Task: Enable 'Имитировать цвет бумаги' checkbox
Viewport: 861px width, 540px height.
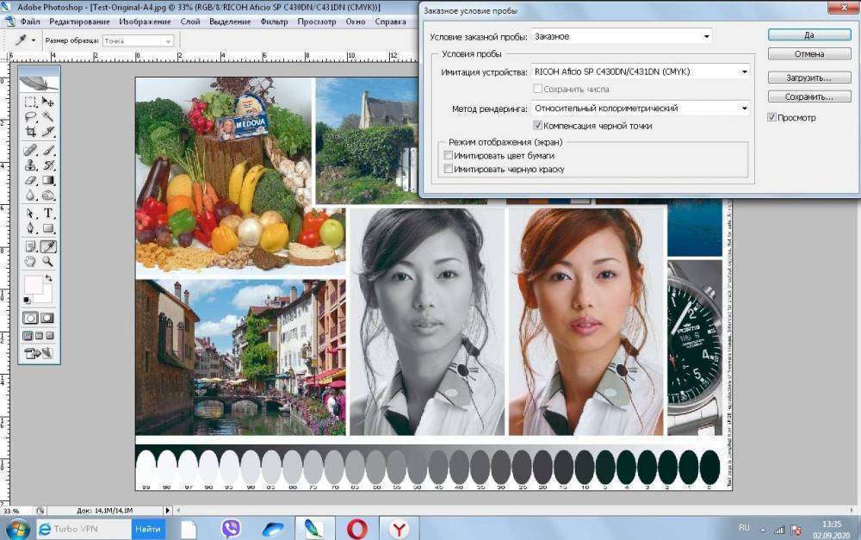Action: click(449, 156)
